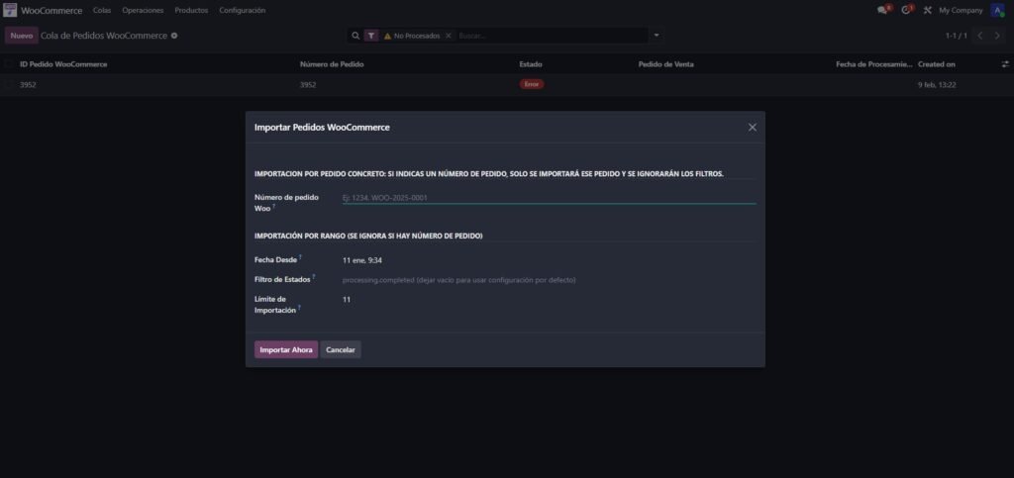Screen dimensions: 1014x478
Task: Click the Error status badge
Action: [x=532, y=84]
